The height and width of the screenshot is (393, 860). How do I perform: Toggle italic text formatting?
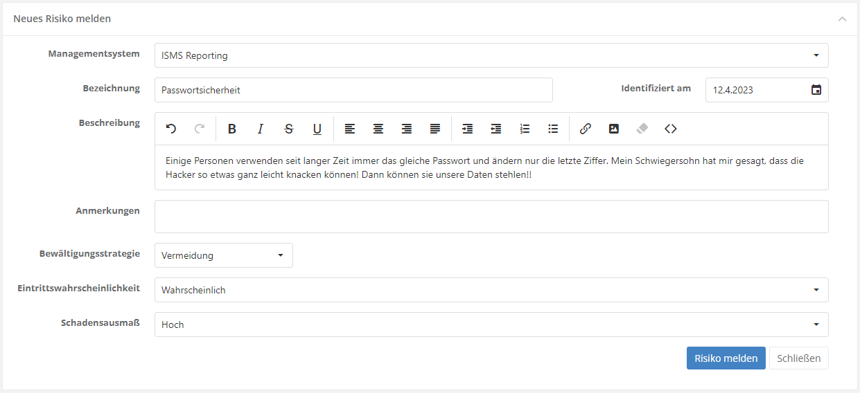pyautogui.click(x=261, y=129)
